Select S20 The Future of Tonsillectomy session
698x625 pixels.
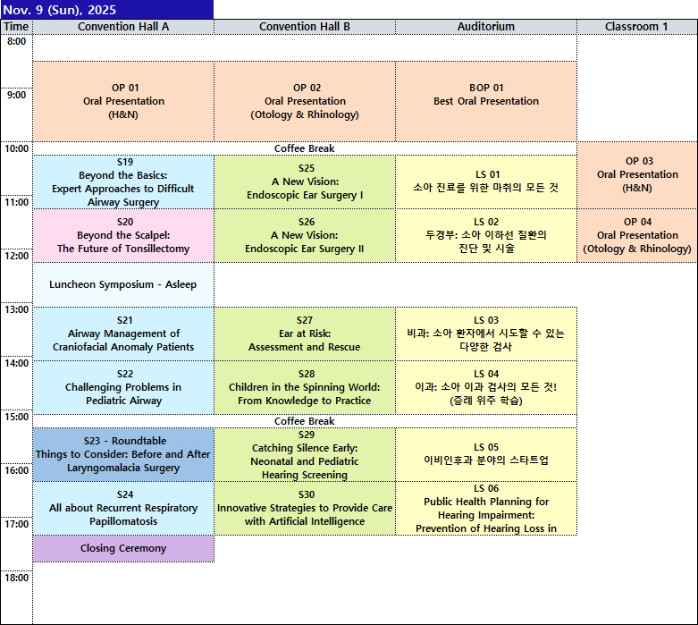pos(123,235)
